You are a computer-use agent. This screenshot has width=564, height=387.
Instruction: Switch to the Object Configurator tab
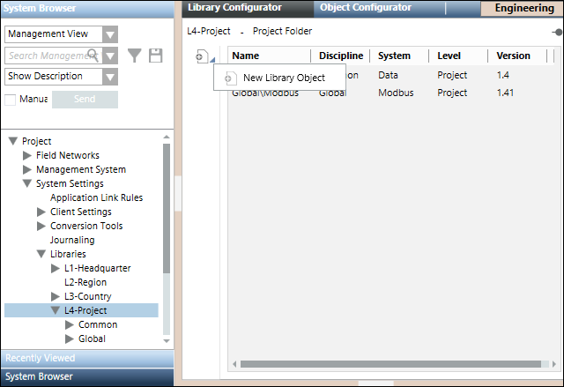click(365, 8)
